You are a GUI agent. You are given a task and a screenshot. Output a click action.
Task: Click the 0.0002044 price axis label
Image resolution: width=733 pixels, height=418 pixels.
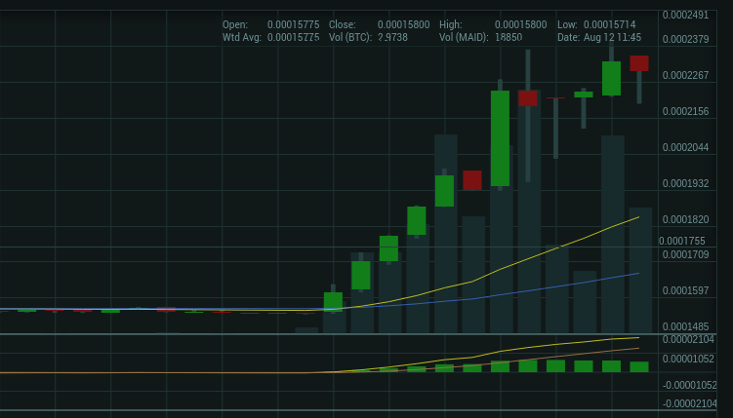point(685,147)
